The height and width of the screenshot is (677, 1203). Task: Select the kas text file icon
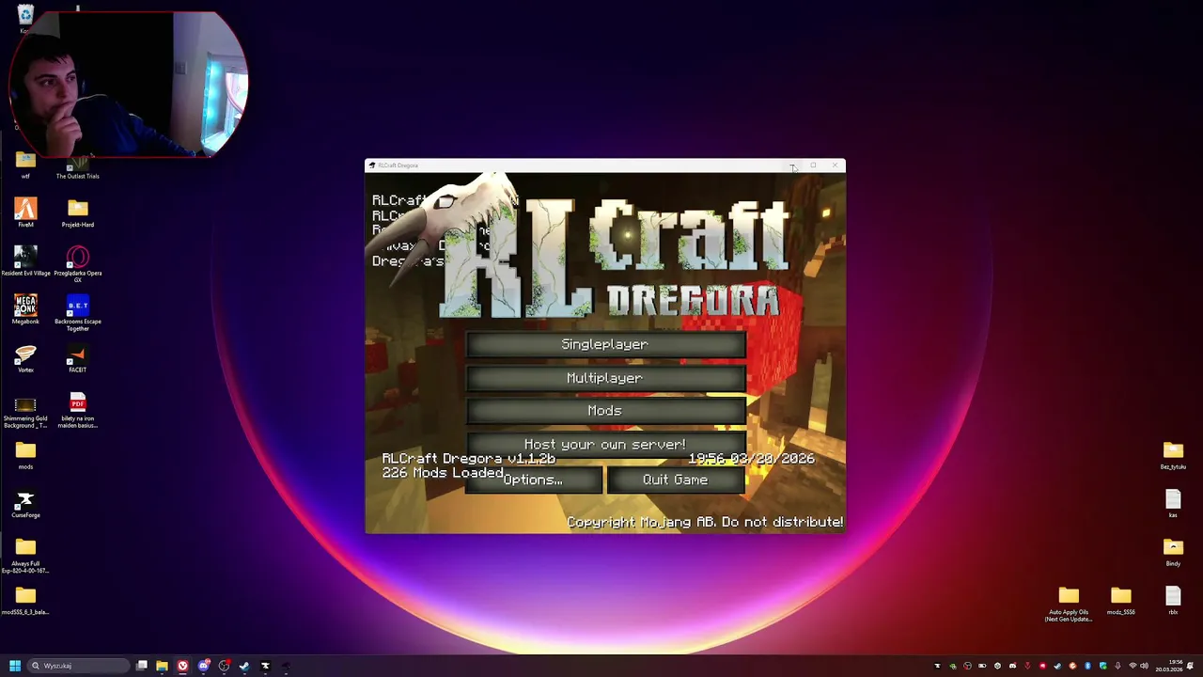[x=1173, y=503]
